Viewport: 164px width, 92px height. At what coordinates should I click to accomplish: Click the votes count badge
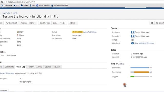click(x=132, y=40)
